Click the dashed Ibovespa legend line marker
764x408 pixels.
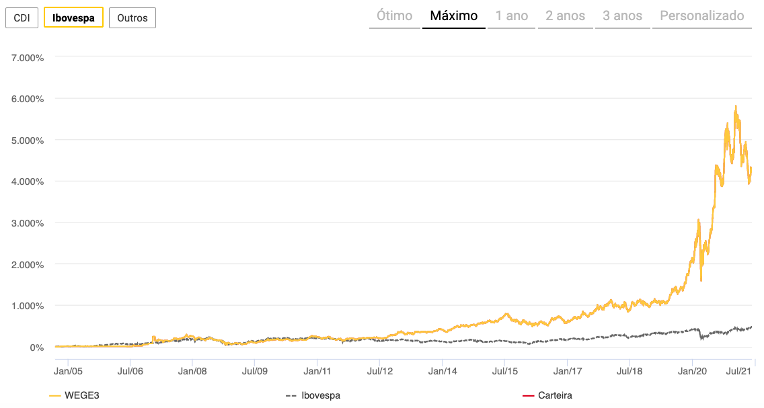(291, 396)
